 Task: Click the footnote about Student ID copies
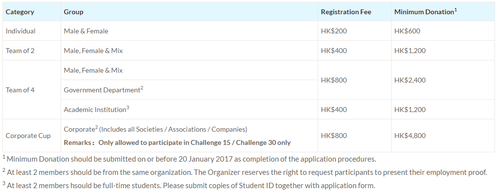(189, 185)
